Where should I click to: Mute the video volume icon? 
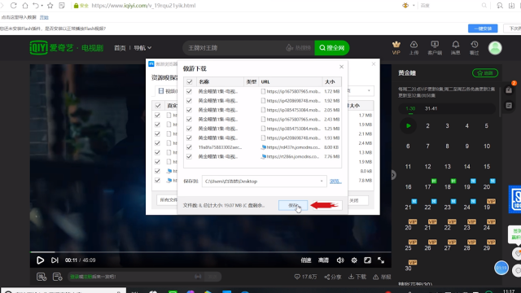(x=340, y=260)
